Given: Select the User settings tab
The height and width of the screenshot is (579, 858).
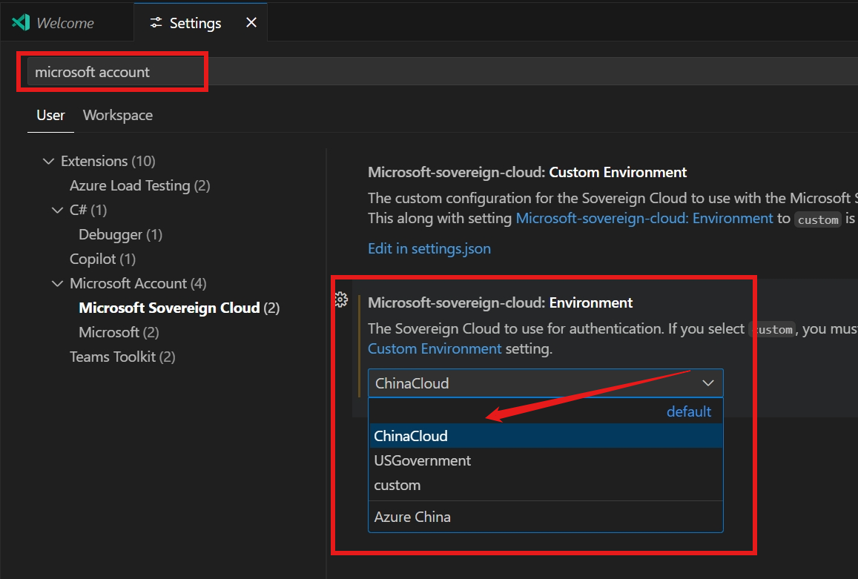Looking at the screenshot, I should point(50,115).
